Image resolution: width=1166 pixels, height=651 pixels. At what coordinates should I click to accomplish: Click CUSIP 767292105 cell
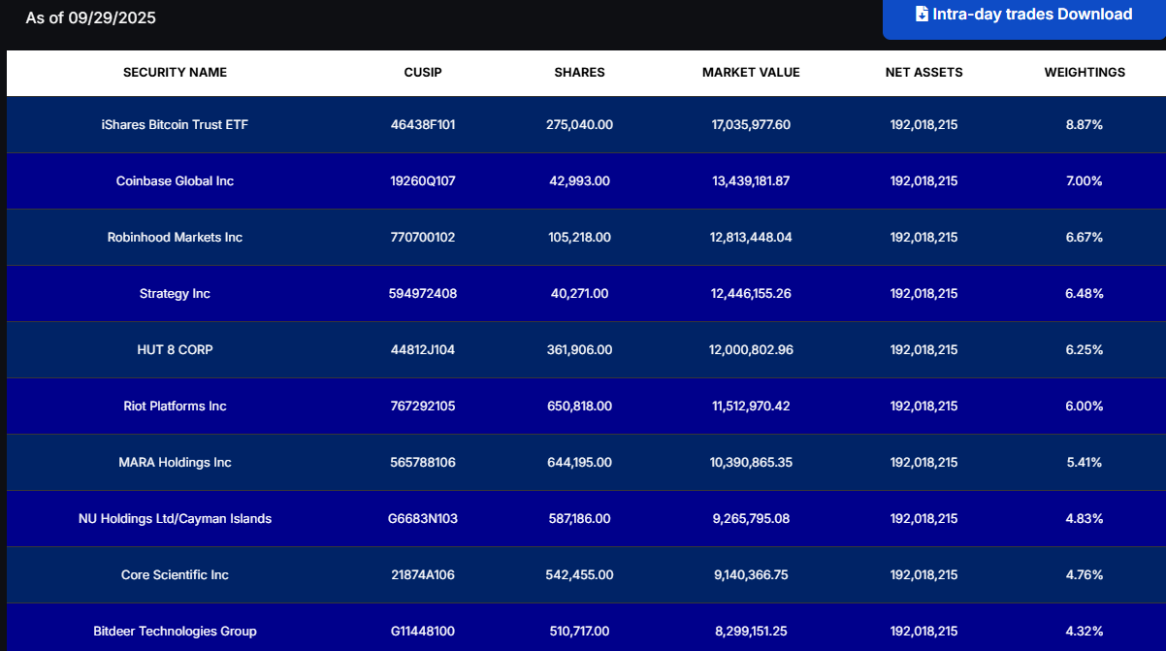[423, 407]
